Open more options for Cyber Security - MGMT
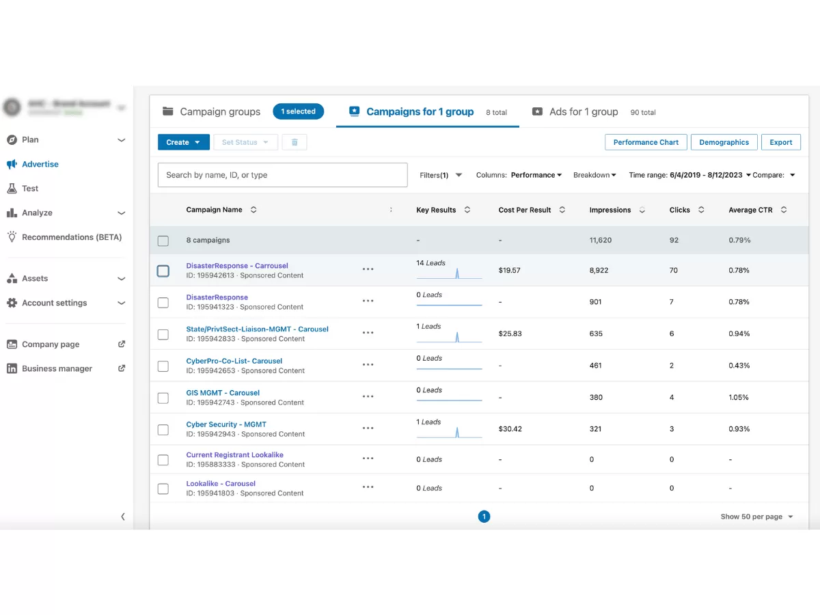820x615 pixels. coord(368,428)
